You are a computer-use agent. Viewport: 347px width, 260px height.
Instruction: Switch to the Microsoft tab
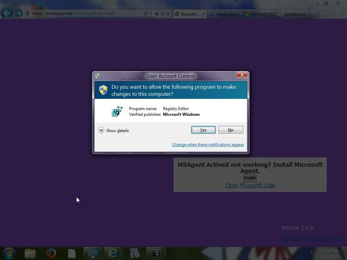(x=259, y=14)
